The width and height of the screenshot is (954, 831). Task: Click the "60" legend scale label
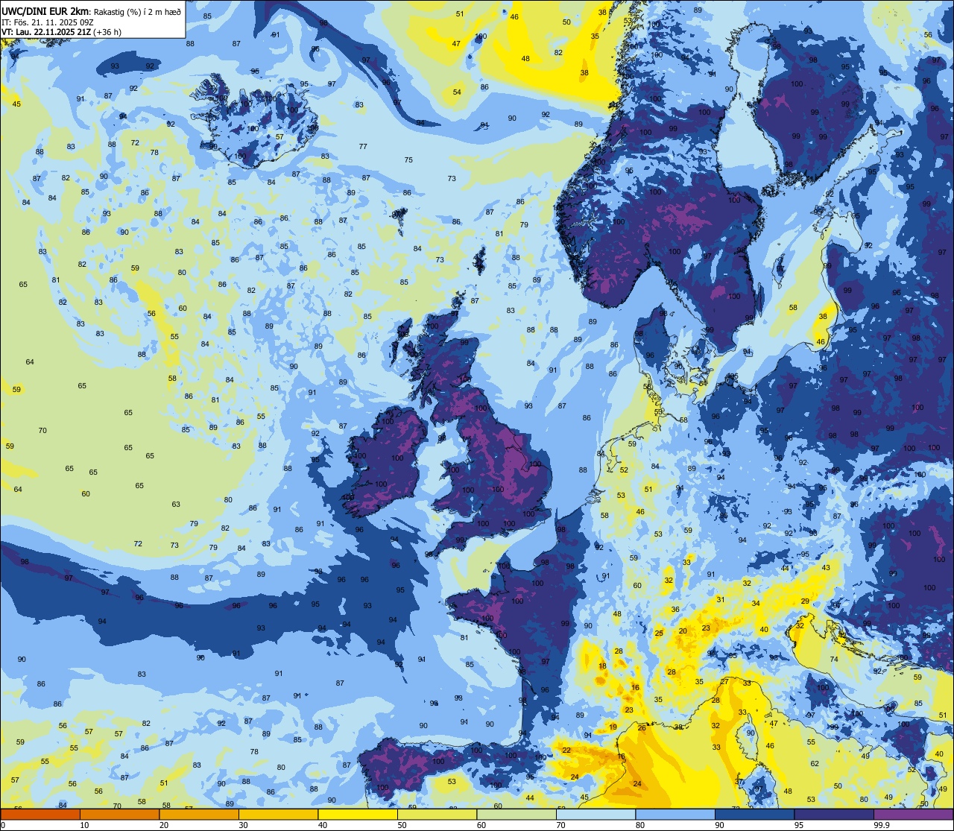click(x=481, y=825)
